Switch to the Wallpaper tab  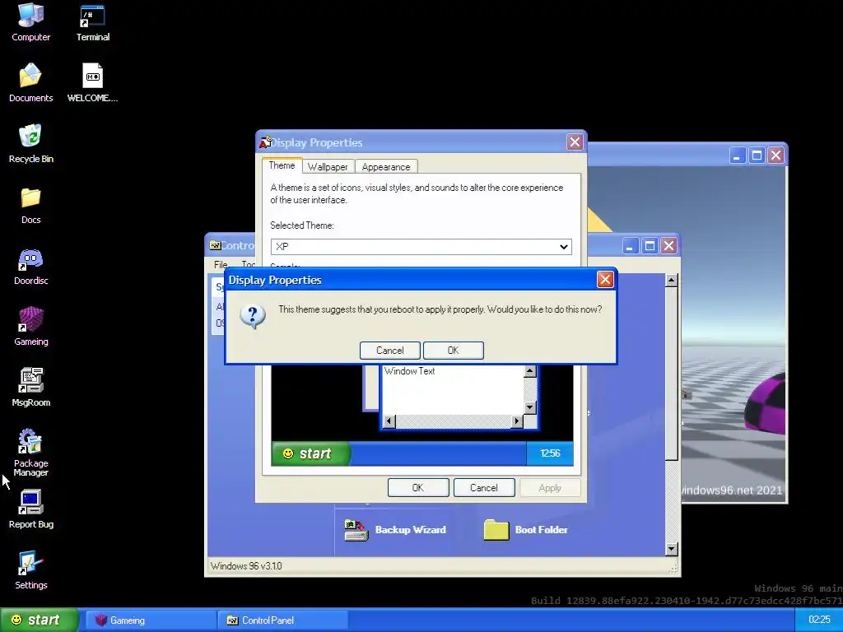click(x=328, y=166)
